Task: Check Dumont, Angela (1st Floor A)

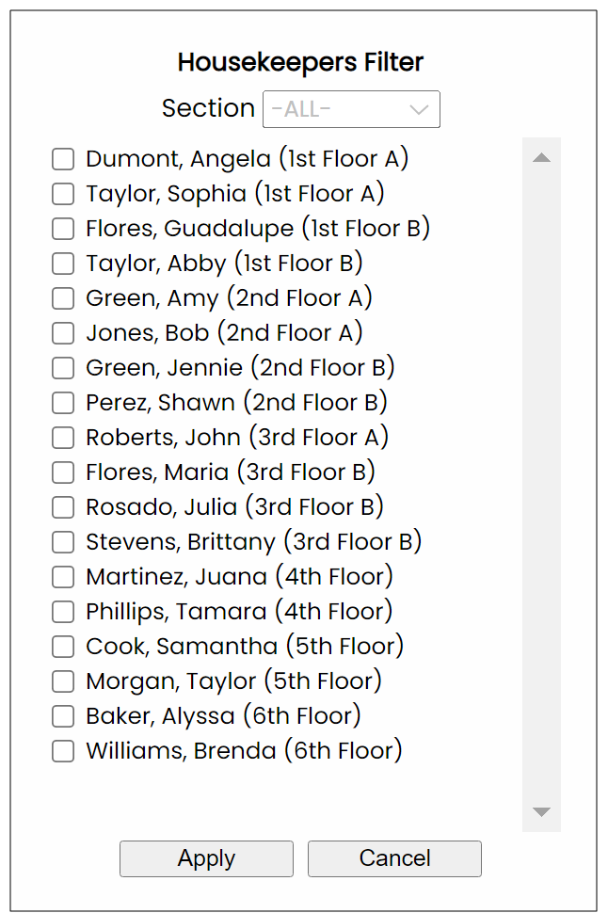Action: coord(63,159)
